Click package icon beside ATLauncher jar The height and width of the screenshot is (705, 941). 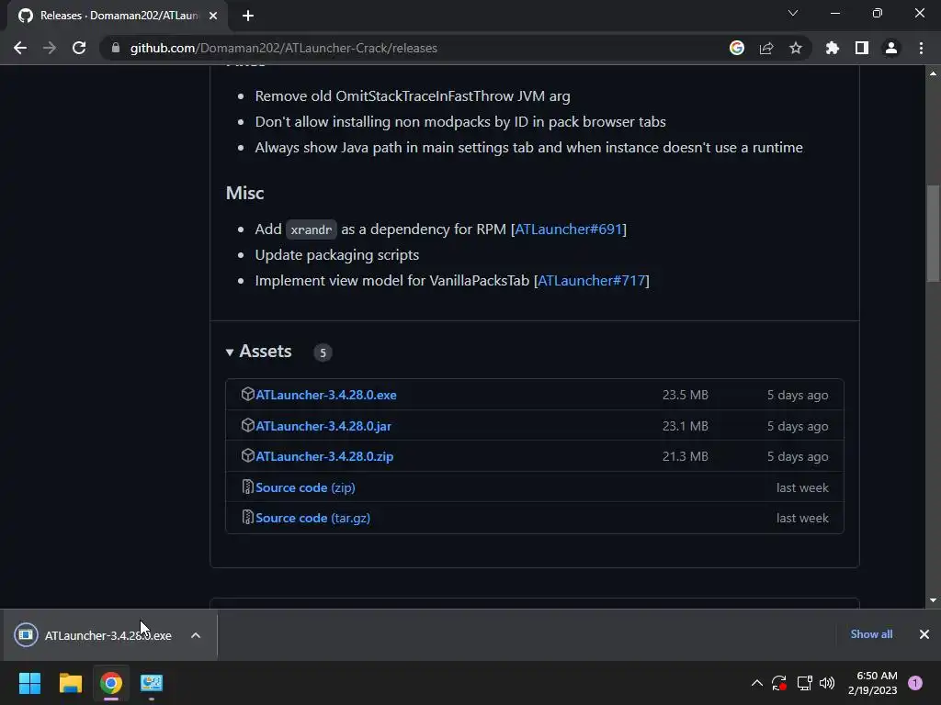coord(247,425)
